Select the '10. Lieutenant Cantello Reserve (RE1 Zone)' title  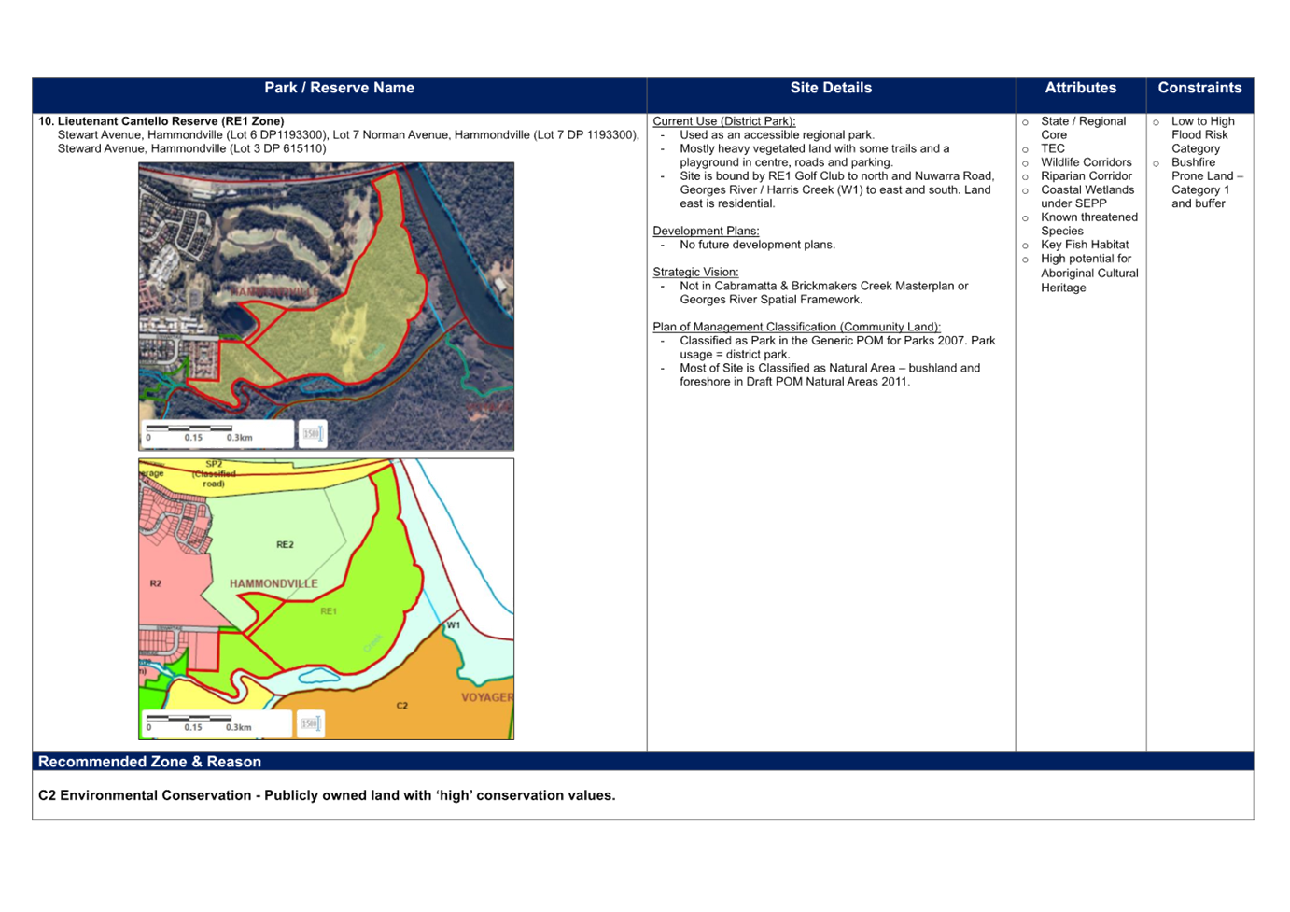pyautogui.click(x=161, y=121)
